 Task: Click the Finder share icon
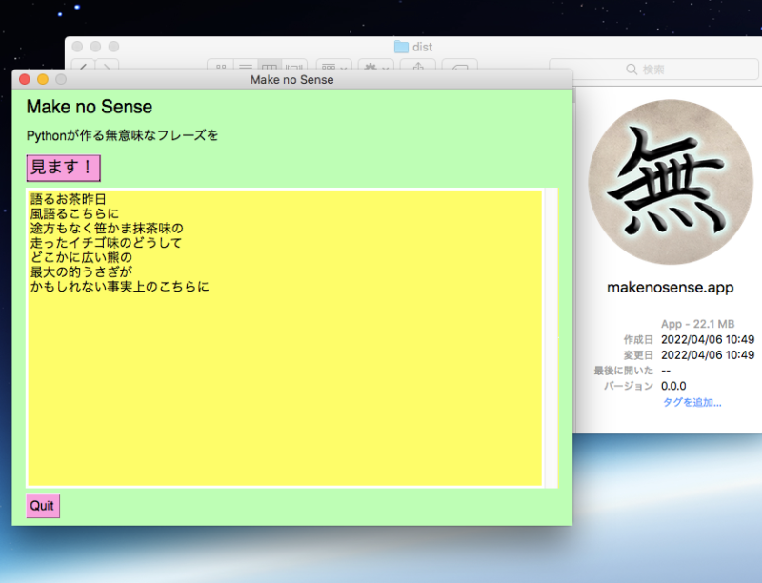418,68
